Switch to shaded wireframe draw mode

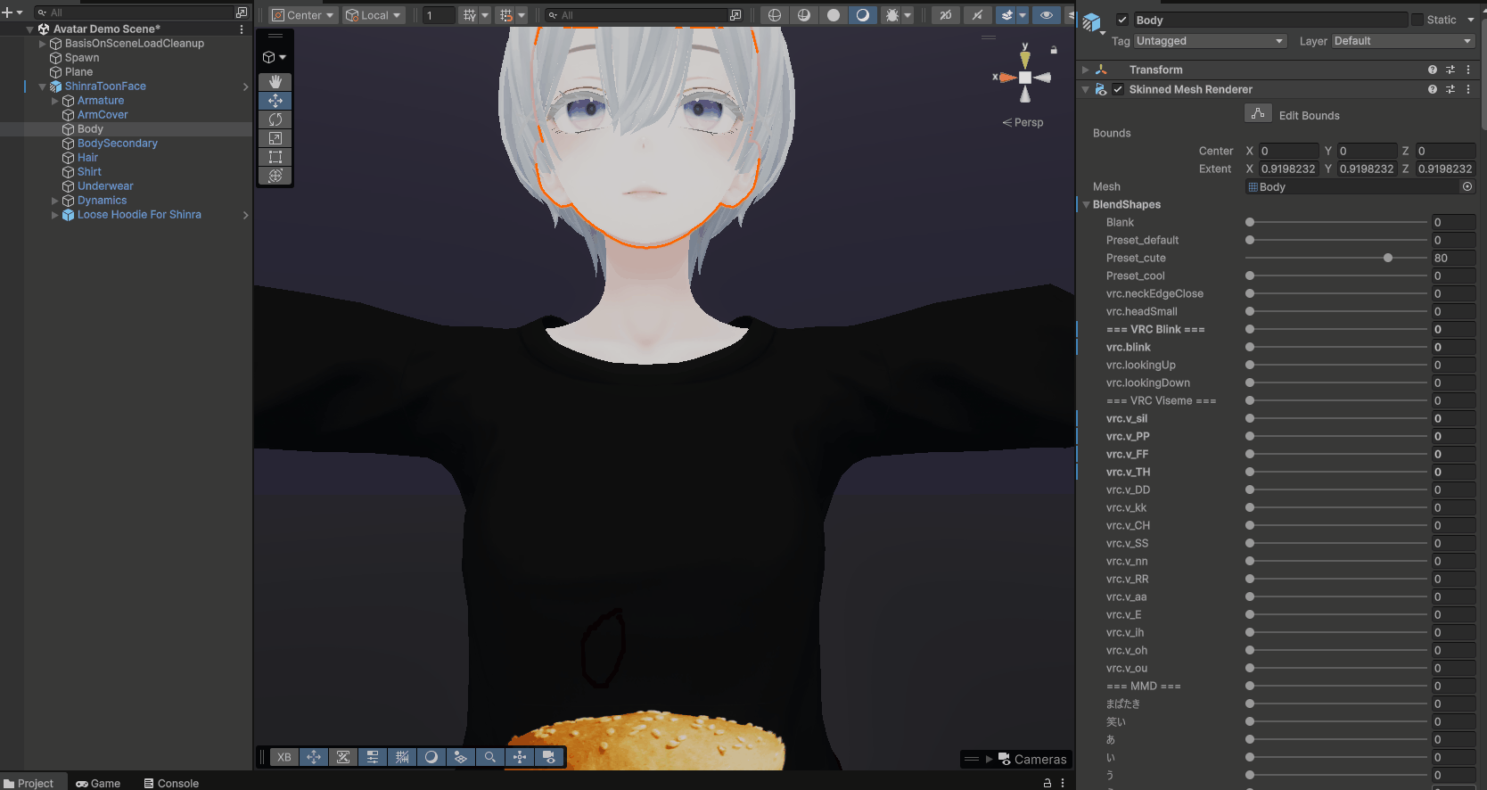coord(804,15)
